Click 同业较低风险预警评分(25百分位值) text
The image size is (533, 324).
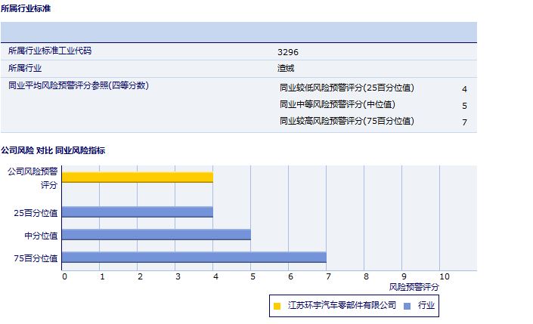(347, 88)
